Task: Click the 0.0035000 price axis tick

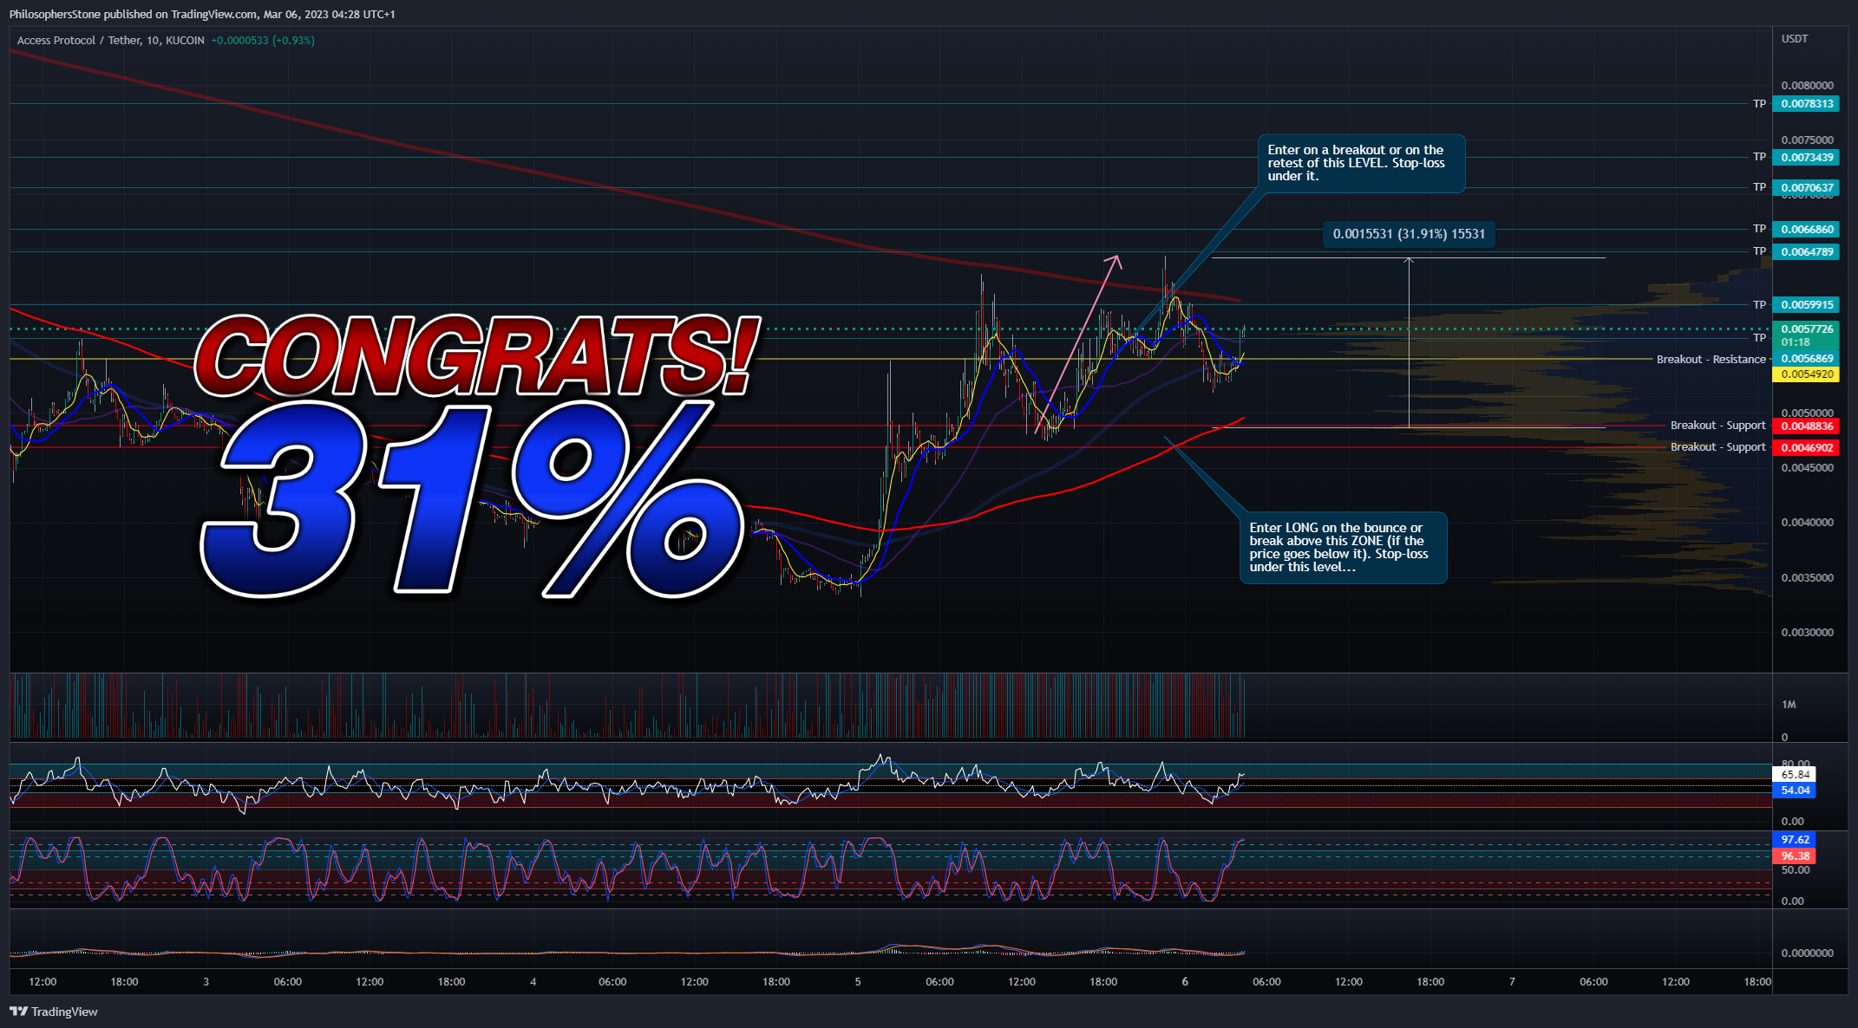Action: click(1807, 578)
